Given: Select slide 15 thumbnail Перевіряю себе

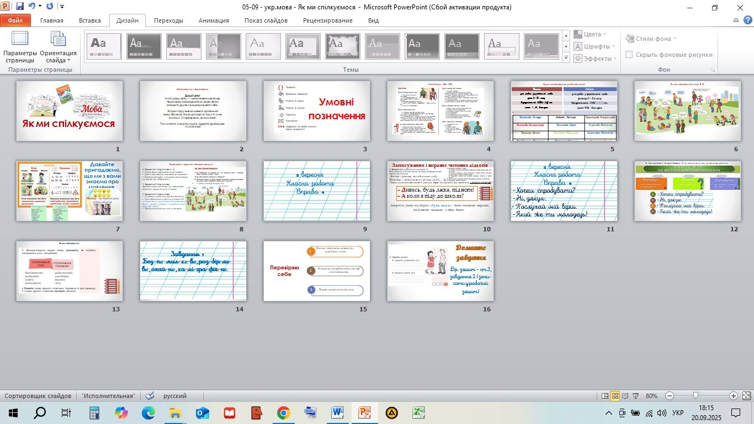Looking at the screenshot, I should click(317, 271).
